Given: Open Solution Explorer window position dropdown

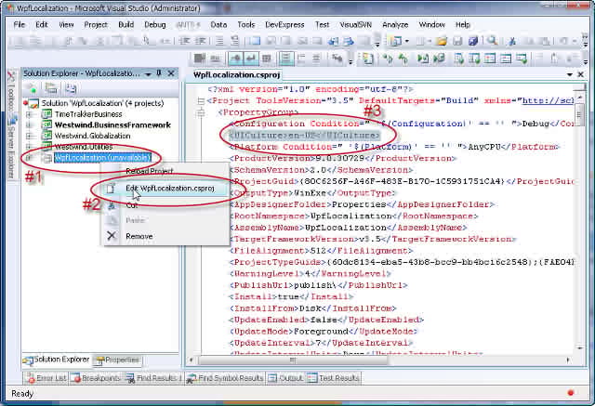Looking at the screenshot, I should click(148, 74).
